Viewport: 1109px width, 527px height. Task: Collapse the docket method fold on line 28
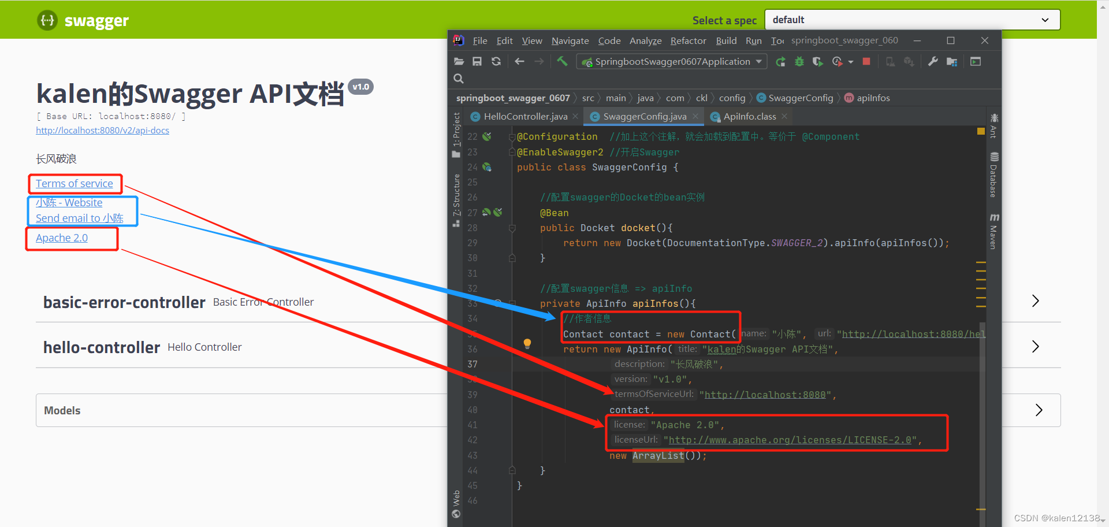512,228
